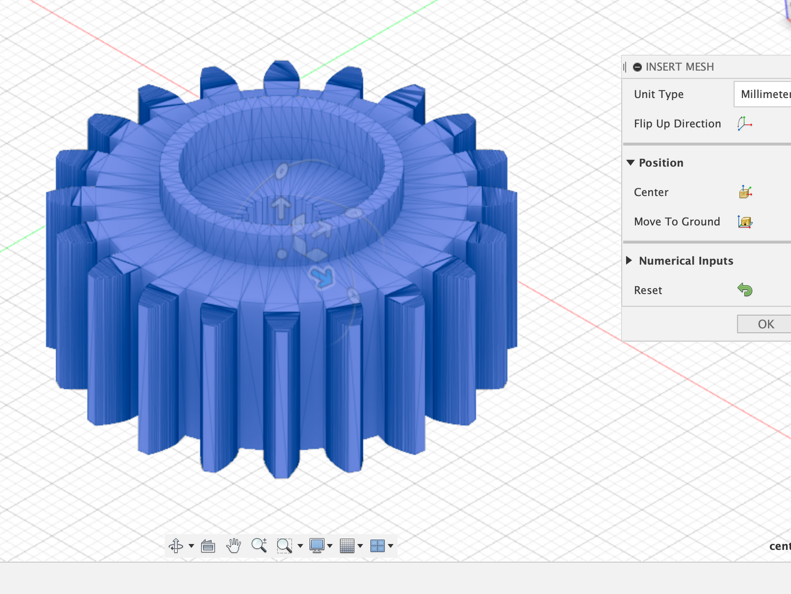This screenshot has width=791, height=594.
Task: Click the Viewports layout icon
Action: (378, 546)
